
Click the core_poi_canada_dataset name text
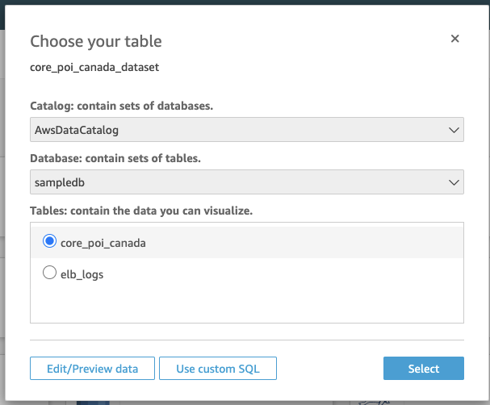click(94, 68)
